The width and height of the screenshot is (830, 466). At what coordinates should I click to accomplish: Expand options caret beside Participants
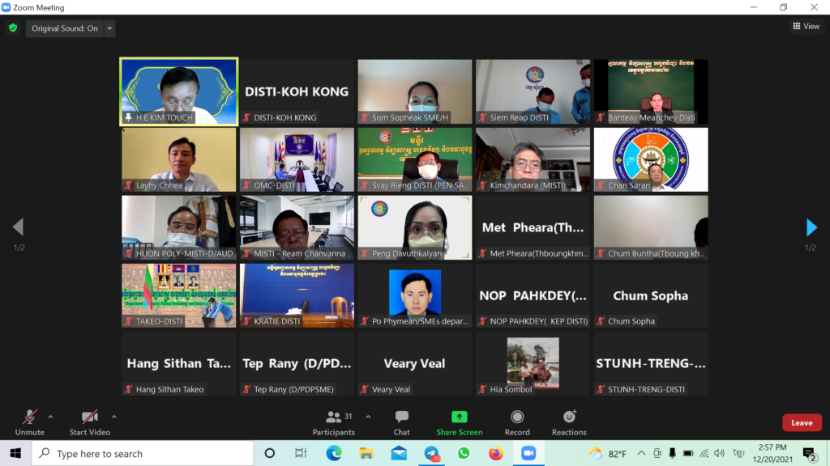tap(368, 417)
